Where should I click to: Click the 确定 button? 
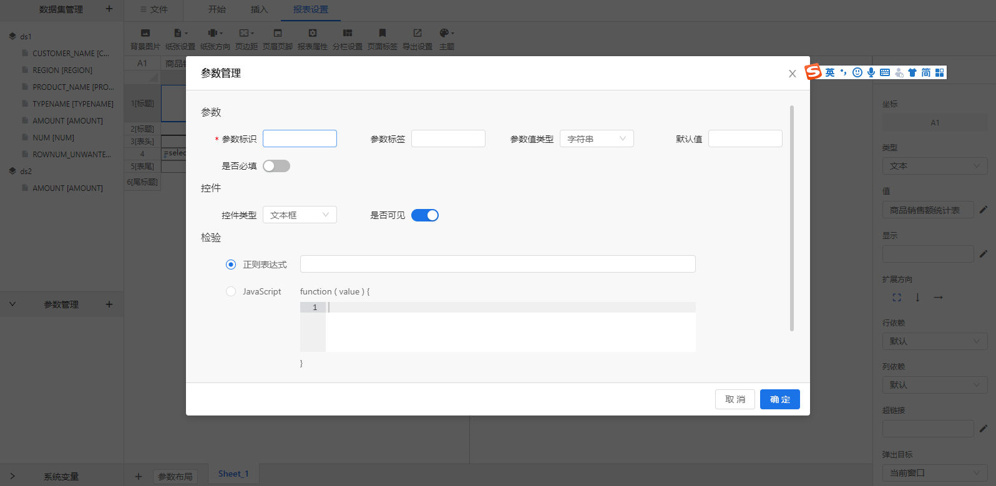(x=779, y=399)
